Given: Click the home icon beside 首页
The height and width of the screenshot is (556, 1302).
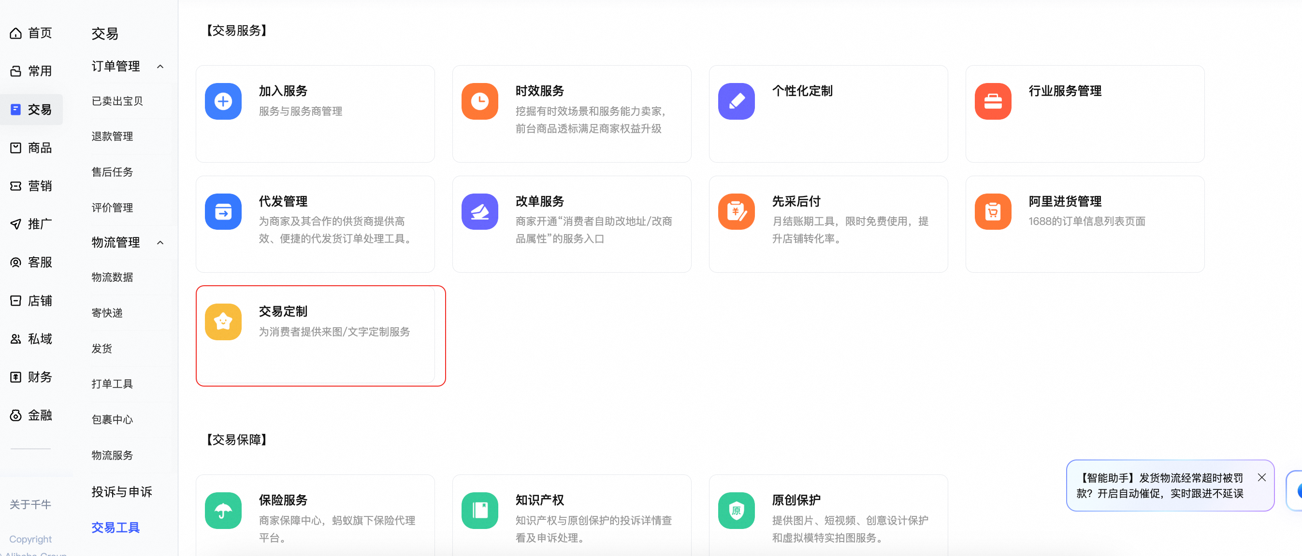Looking at the screenshot, I should [x=15, y=33].
